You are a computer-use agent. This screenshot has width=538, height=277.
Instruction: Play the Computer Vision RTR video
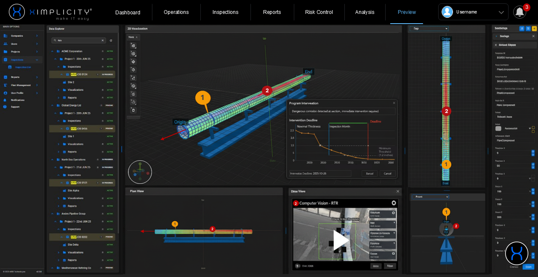coord(340,239)
